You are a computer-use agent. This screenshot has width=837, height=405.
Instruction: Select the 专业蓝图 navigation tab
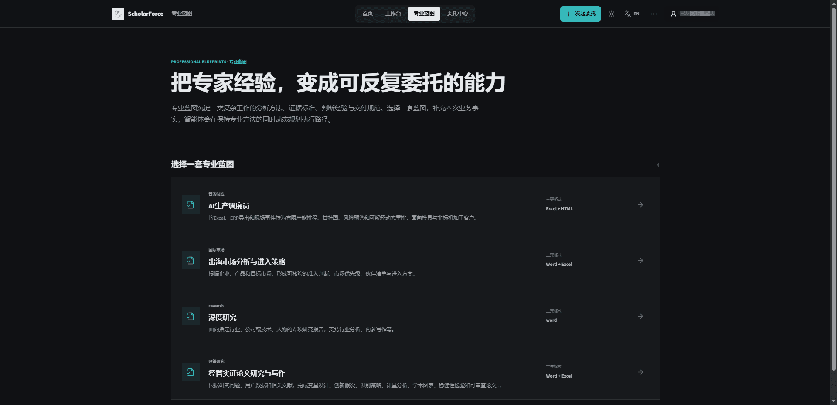[424, 14]
